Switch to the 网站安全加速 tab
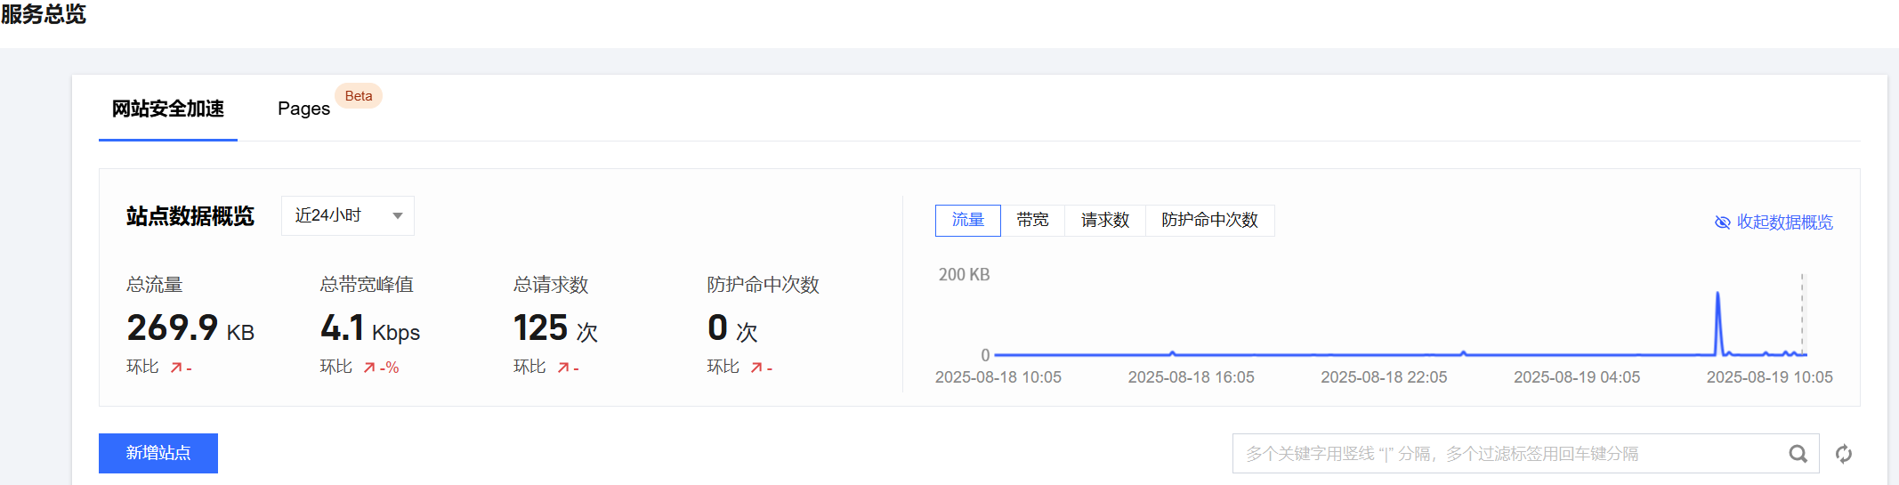Viewport: 1899px width, 485px height. pyautogui.click(x=168, y=109)
